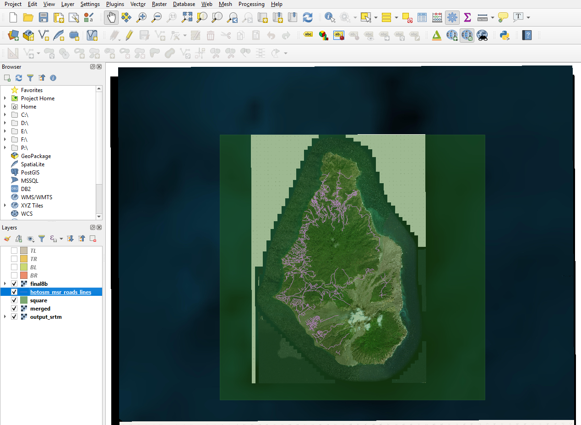
Task: Click the square layer green swatch
Action: (24, 300)
